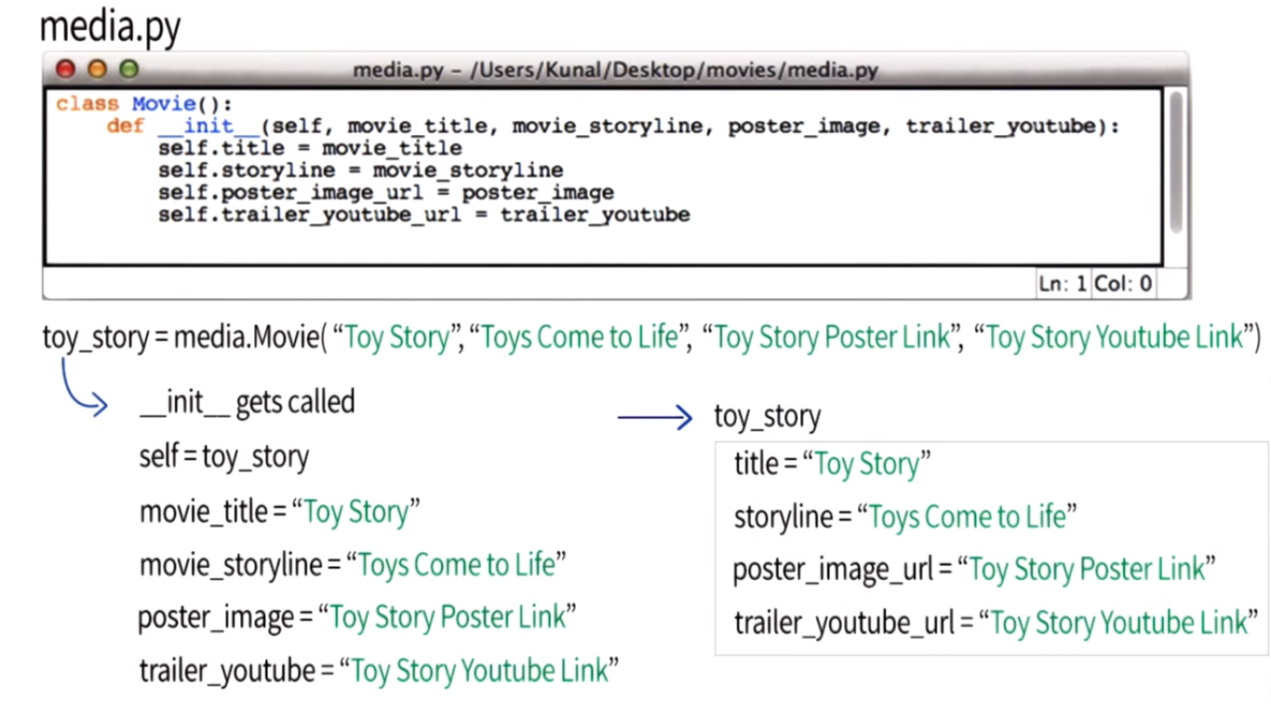Click 'trailer_youtube = "Toy Story Youtube Link"' line

[380, 670]
